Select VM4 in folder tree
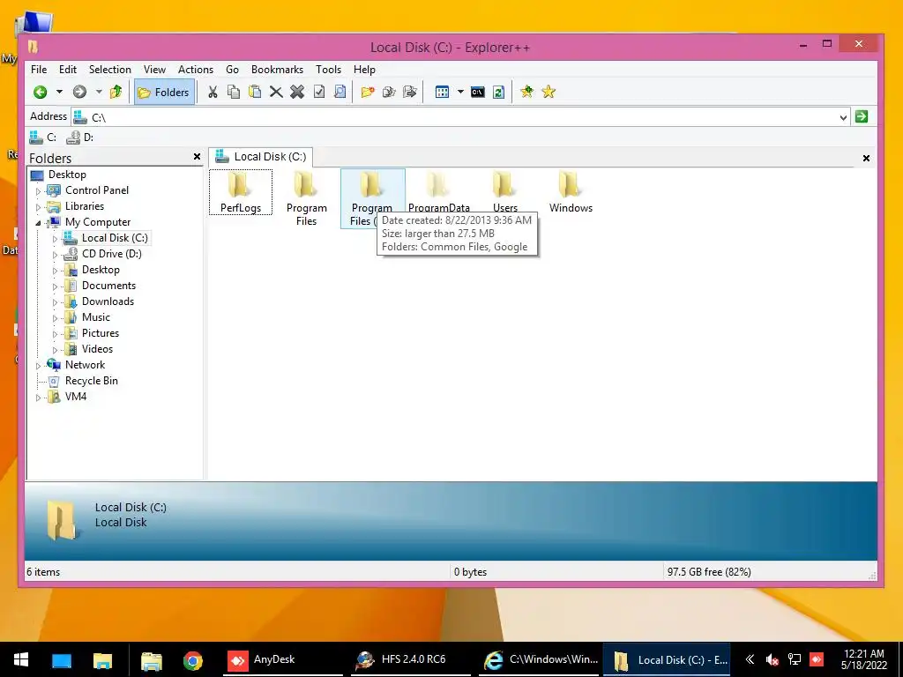903x677 pixels. coord(76,397)
